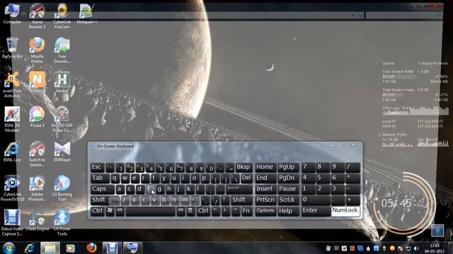Open Internet Explorer from the taskbar
This screenshot has width=453, height=254.
tap(30, 248)
